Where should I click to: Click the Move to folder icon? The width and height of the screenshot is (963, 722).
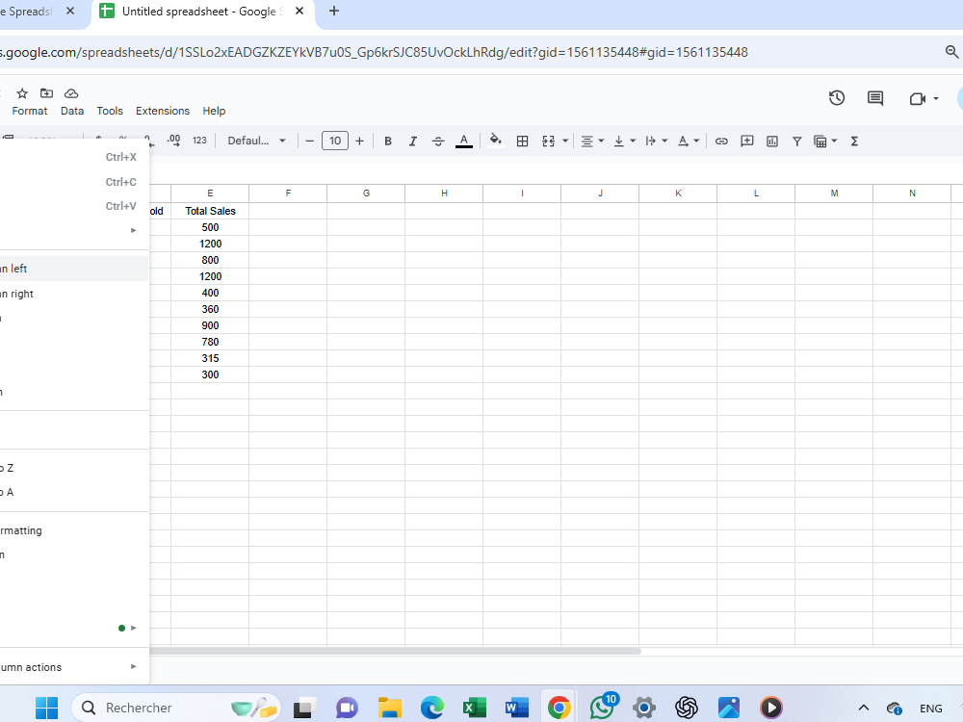click(46, 93)
